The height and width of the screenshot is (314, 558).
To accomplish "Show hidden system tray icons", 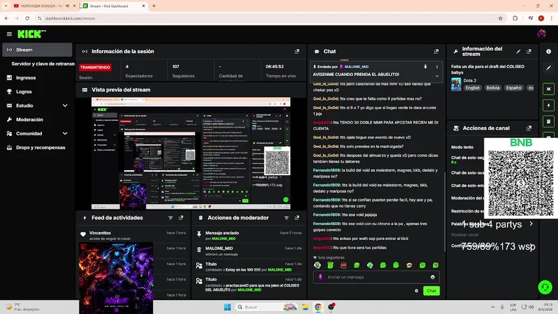I will 493,307.
